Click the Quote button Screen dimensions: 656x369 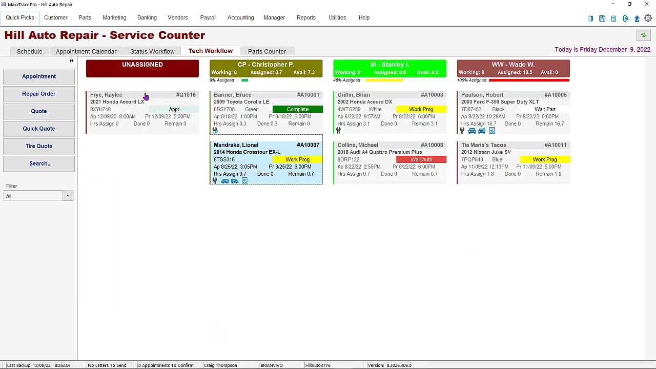[39, 111]
